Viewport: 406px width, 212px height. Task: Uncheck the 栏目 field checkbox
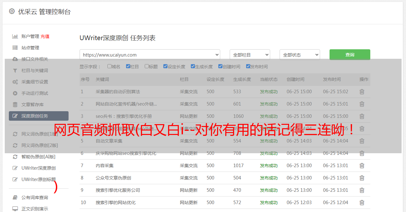pos(128,66)
